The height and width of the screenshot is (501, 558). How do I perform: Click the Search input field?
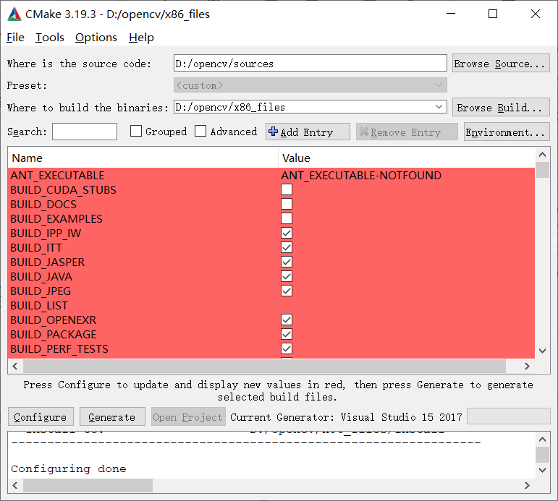pyautogui.click(x=85, y=132)
